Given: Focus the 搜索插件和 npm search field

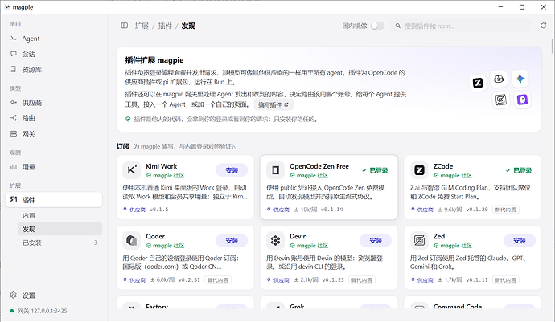Looking at the screenshot, I should (x=461, y=26).
